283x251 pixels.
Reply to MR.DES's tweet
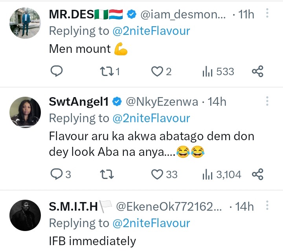click(57, 71)
